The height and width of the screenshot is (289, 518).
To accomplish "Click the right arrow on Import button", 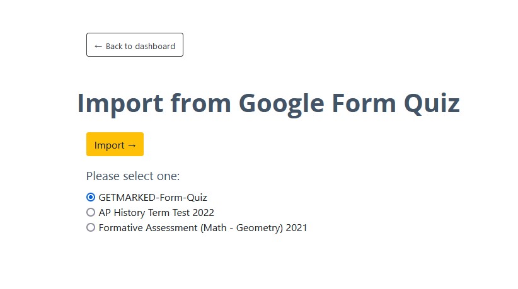I will click(132, 145).
